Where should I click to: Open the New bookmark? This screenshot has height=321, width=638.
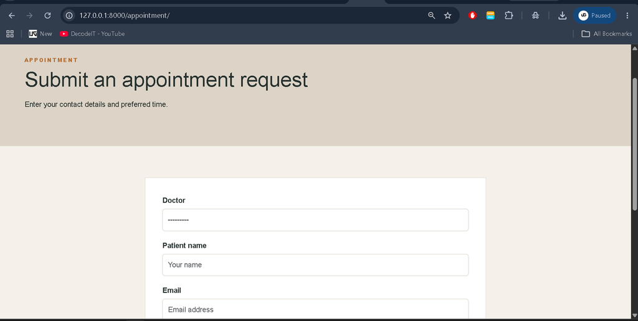pyautogui.click(x=40, y=34)
